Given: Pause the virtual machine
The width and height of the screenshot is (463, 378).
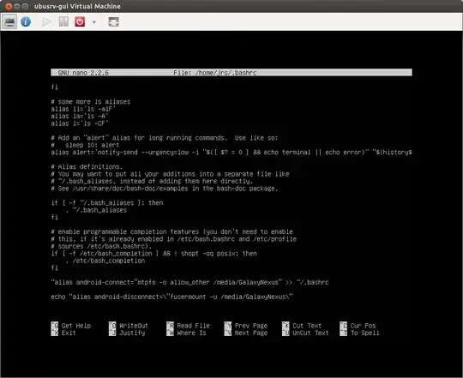Looking at the screenshot, I should tap(63, 21).
